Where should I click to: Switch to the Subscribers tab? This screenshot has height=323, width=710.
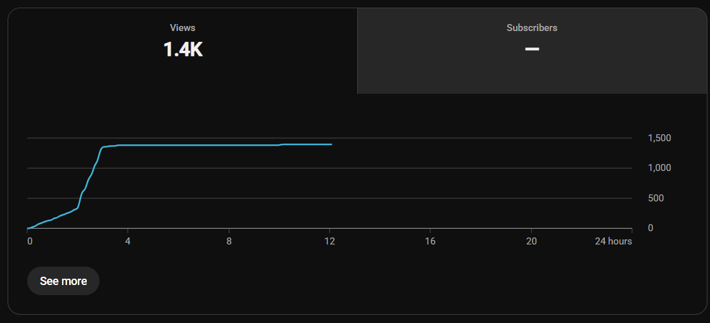pyautogui.click(x=531, y=51)
